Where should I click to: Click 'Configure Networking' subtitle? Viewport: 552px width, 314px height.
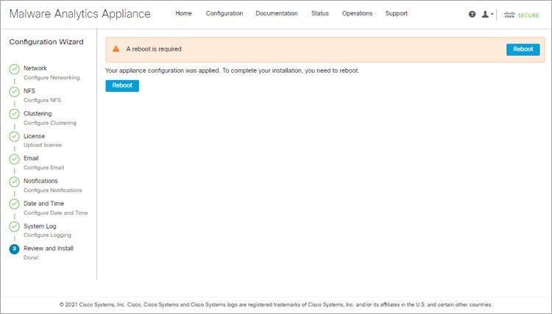click(52, 78)
